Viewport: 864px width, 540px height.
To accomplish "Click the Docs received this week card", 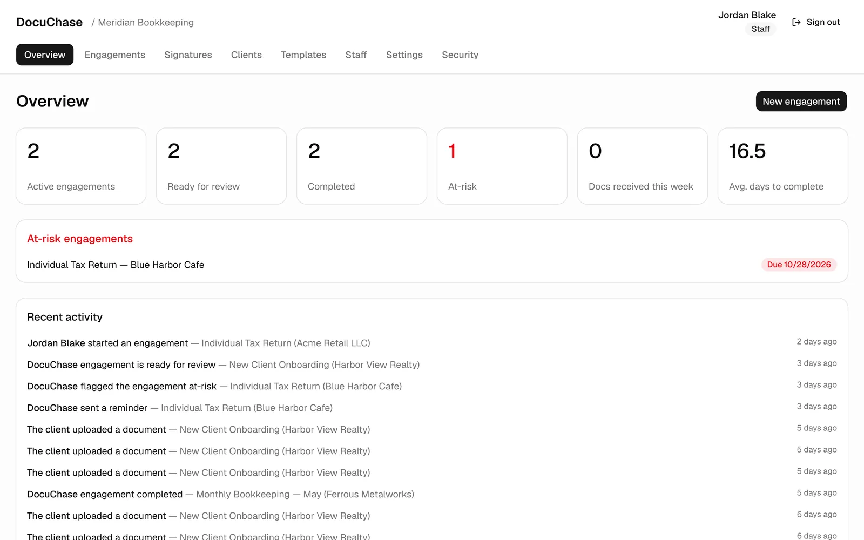I will tap(643, 166).
